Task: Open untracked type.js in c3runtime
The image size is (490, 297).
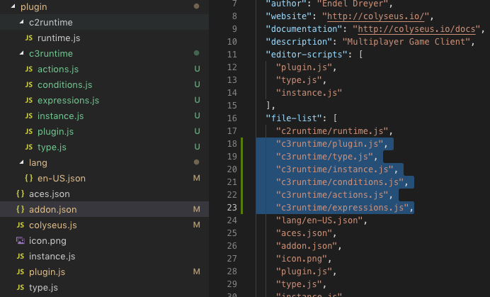Action: [52, 147]
